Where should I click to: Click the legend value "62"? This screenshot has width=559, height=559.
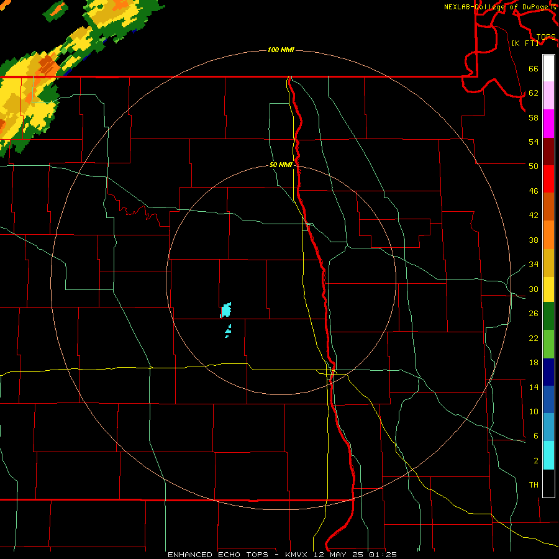(534, 93)
